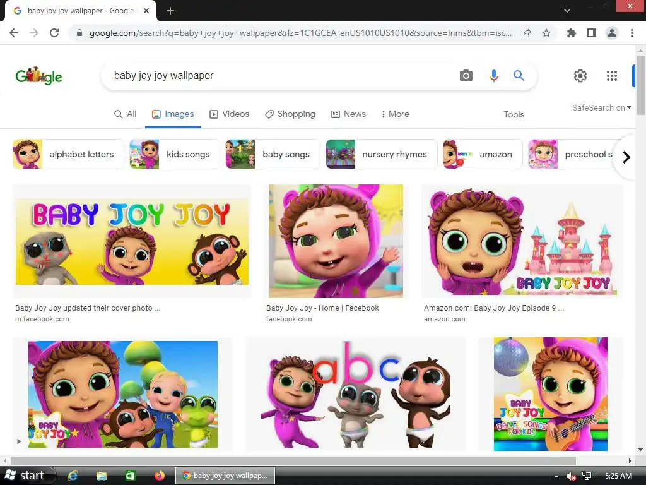The width and height of the screenshot is (646, 485).
Task: Open the abc characters image
Action: click(356, 394)
